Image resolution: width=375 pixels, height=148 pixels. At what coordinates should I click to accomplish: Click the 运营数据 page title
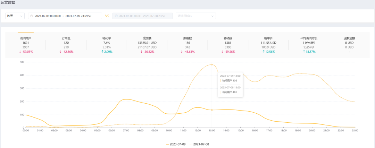(x=7, y=2)
